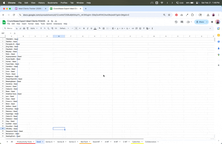The image size is (222, 144).
Task: Open the Default font dropdown
Action: click(64, 29)
